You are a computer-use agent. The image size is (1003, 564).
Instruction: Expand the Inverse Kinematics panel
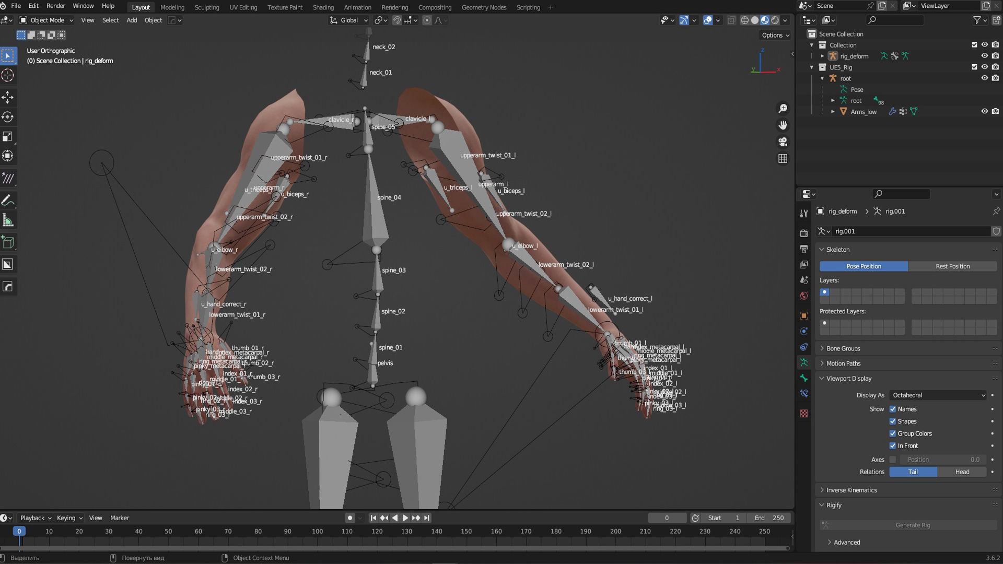point(851,490)
